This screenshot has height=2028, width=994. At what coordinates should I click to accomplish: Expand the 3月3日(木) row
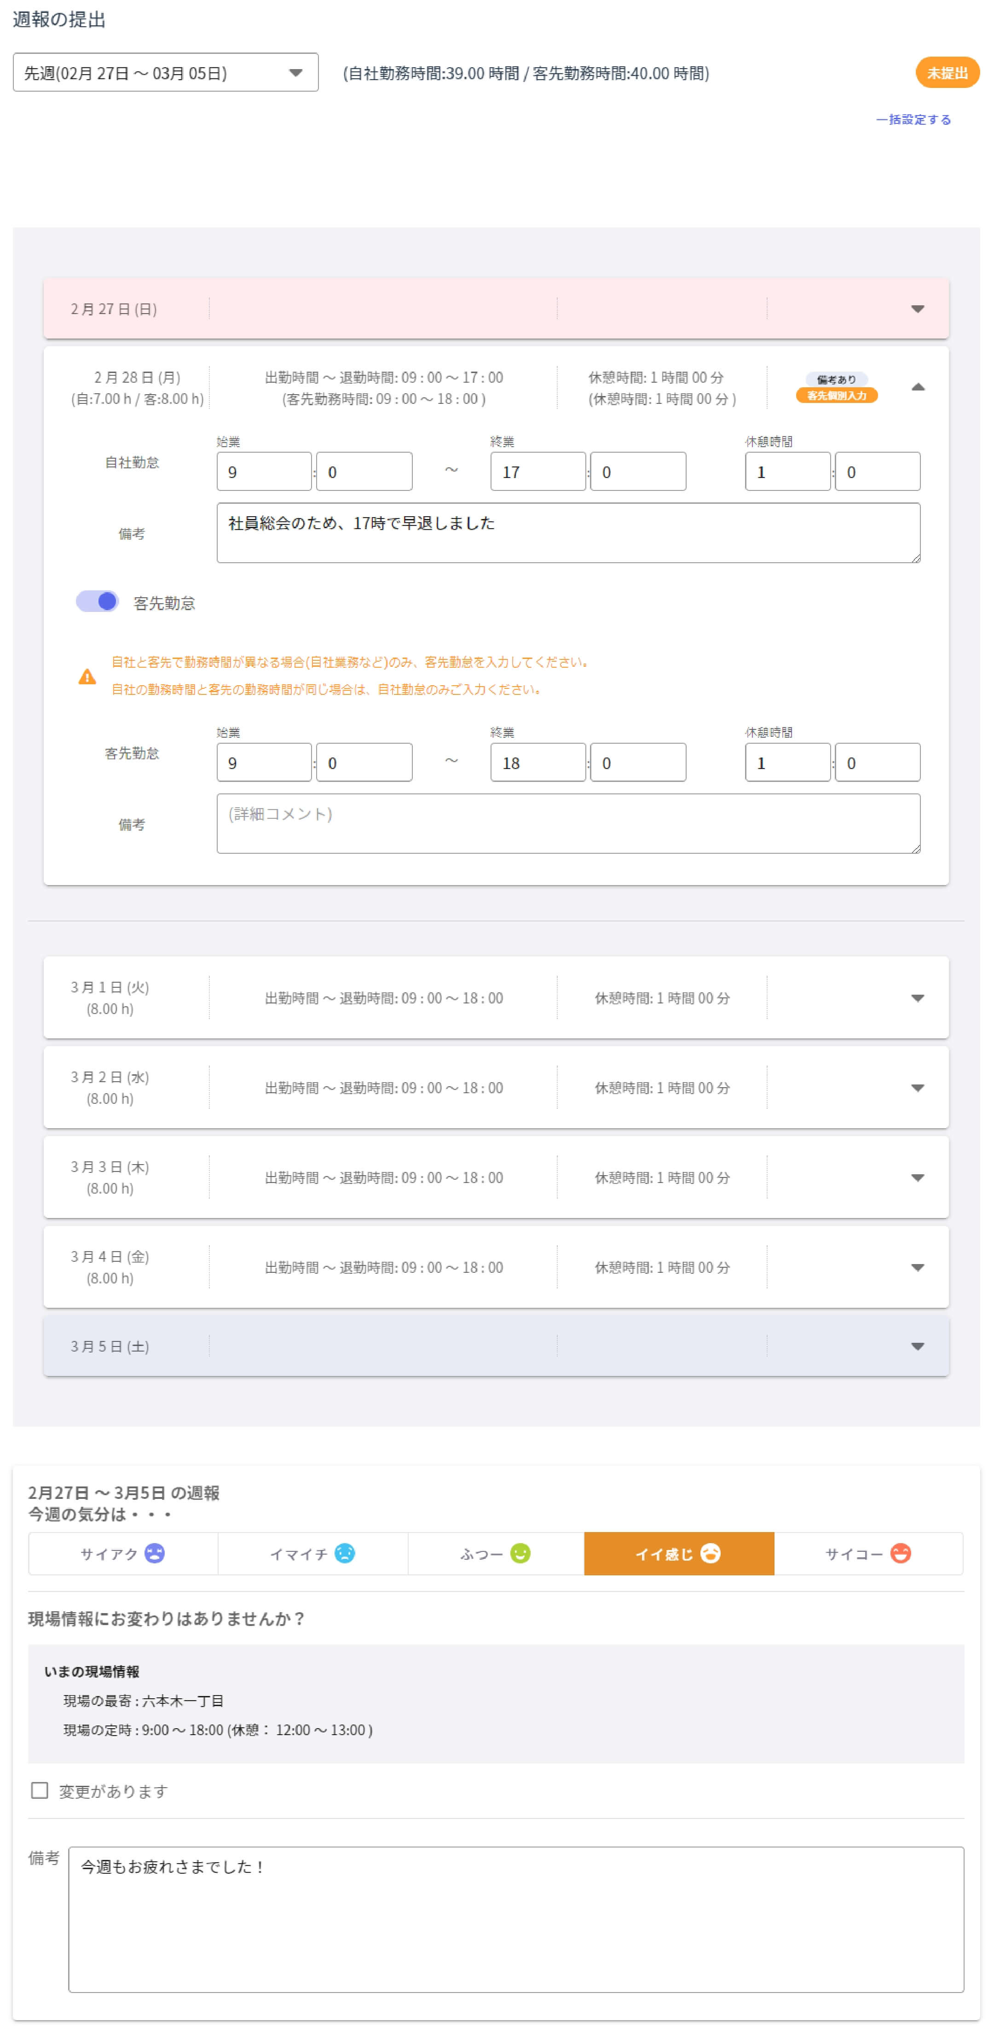pyautogui.click(x=917, y=1178)
